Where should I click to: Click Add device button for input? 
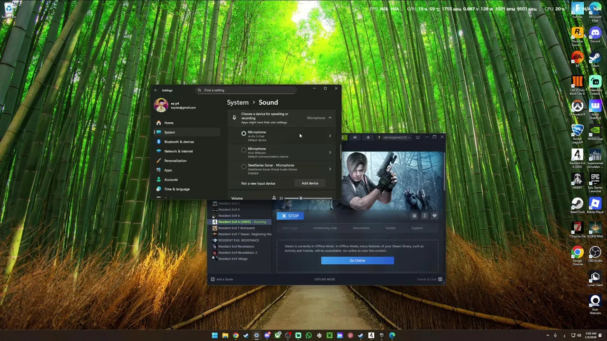[x=310, y=183]
